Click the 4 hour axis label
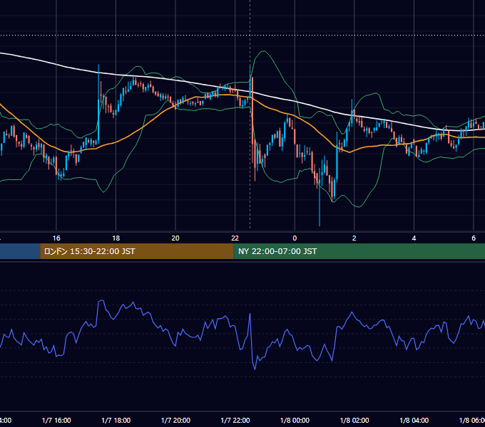 414,238
